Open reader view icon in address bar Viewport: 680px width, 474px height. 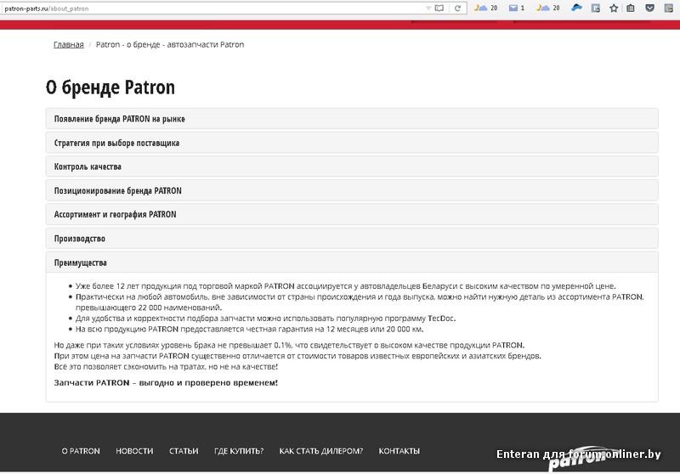pos(439,8)
